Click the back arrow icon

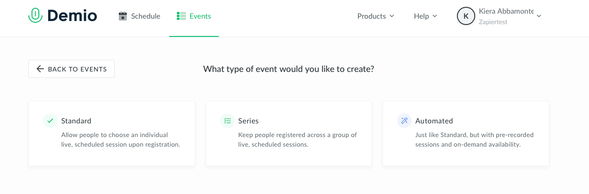(x=40, y=69)
